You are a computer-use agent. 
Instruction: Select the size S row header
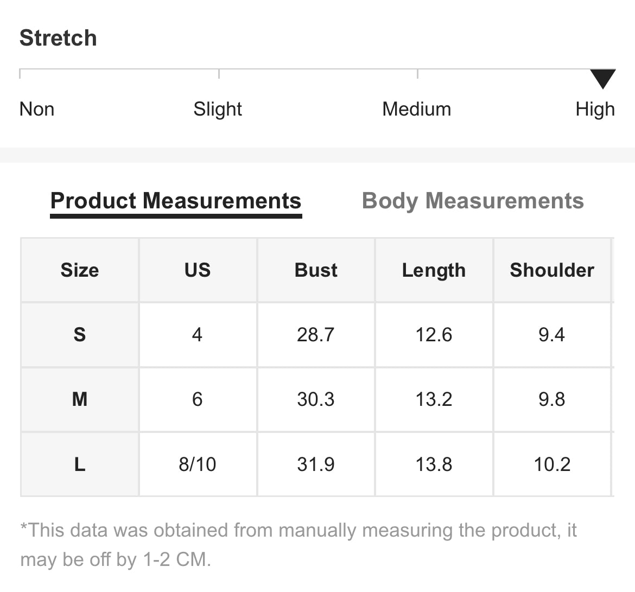(x=80, y=335)
